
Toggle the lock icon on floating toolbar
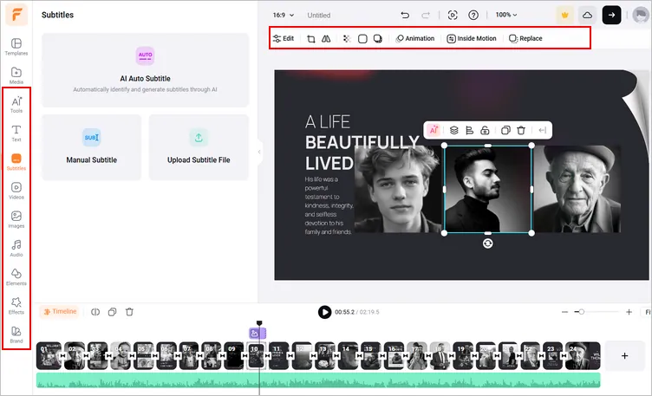(x=485, y=131)
